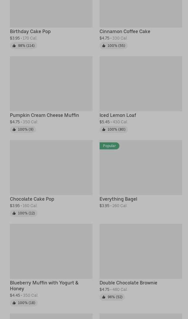Select the Cinnamon Coffee Cake title
Viewport: 188px width, 319px height.
point(125,31)
